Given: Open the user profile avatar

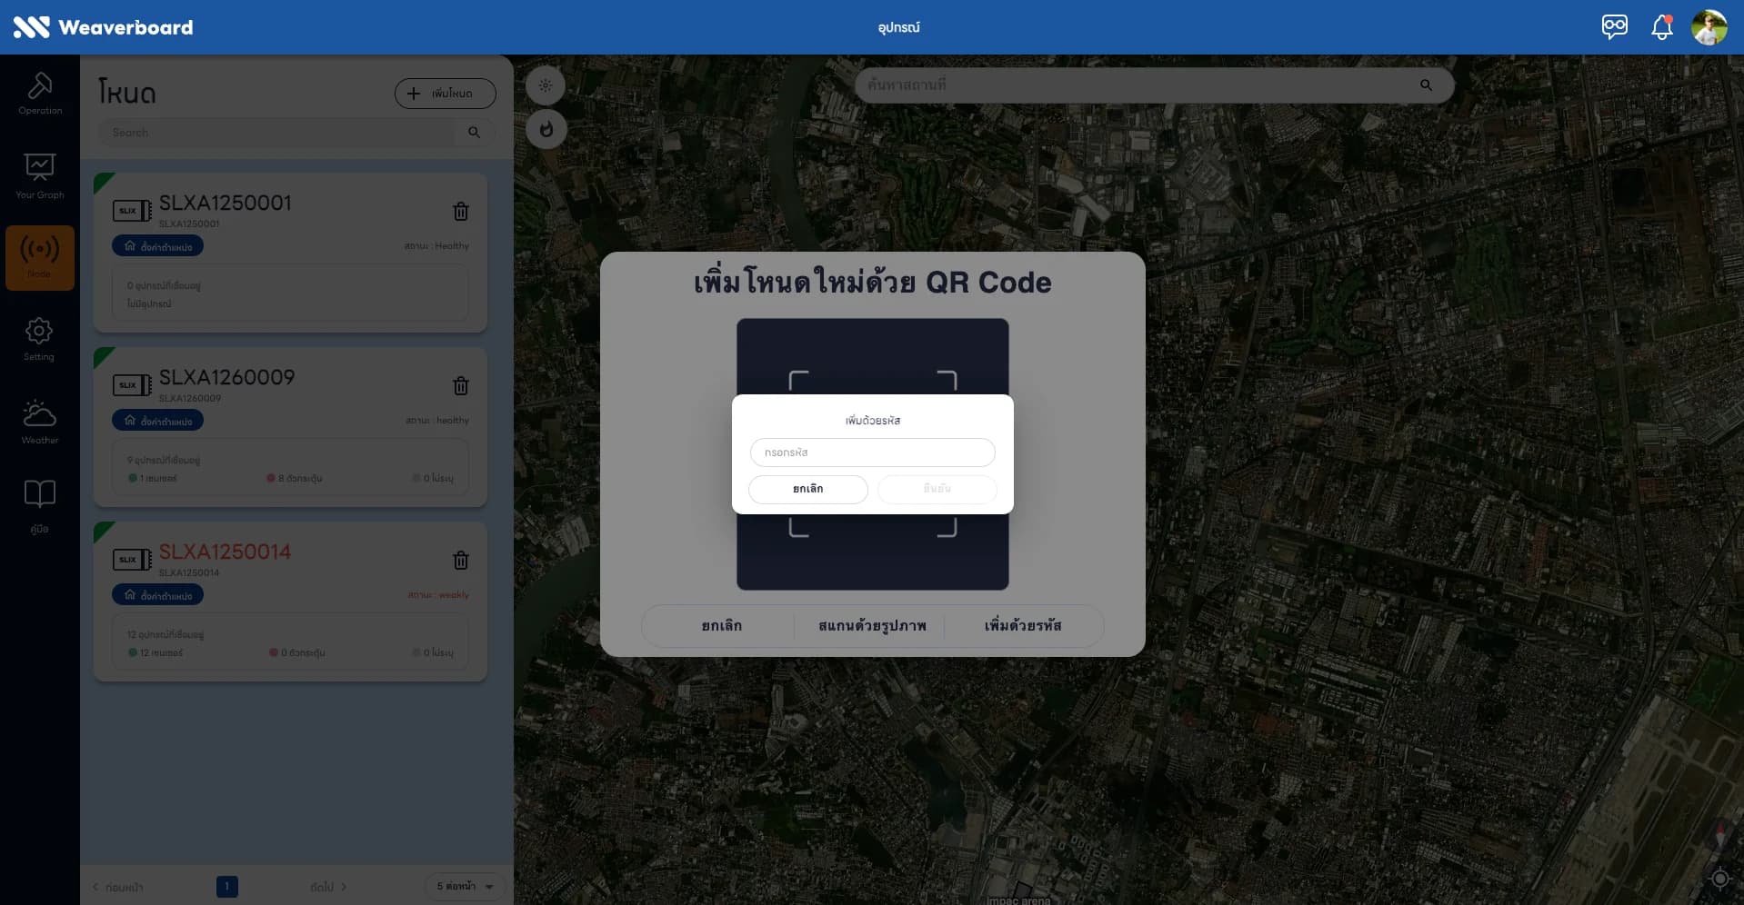Looking at the screenshot, I should point(1709,27).
